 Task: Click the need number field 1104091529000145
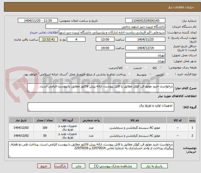pos(145,21)
